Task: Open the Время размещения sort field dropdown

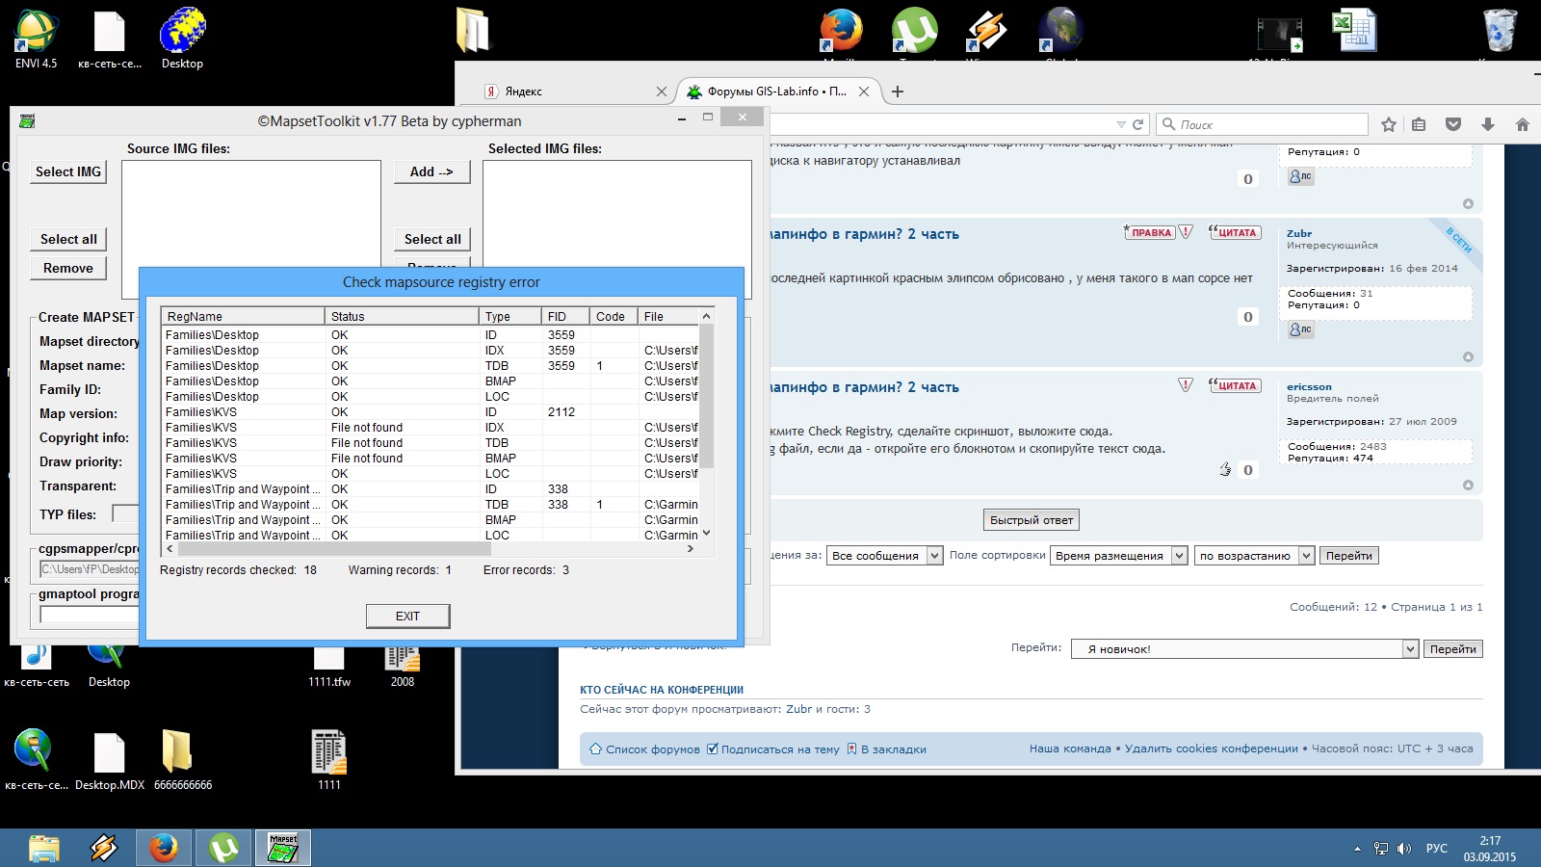Action: (1119, 556)
